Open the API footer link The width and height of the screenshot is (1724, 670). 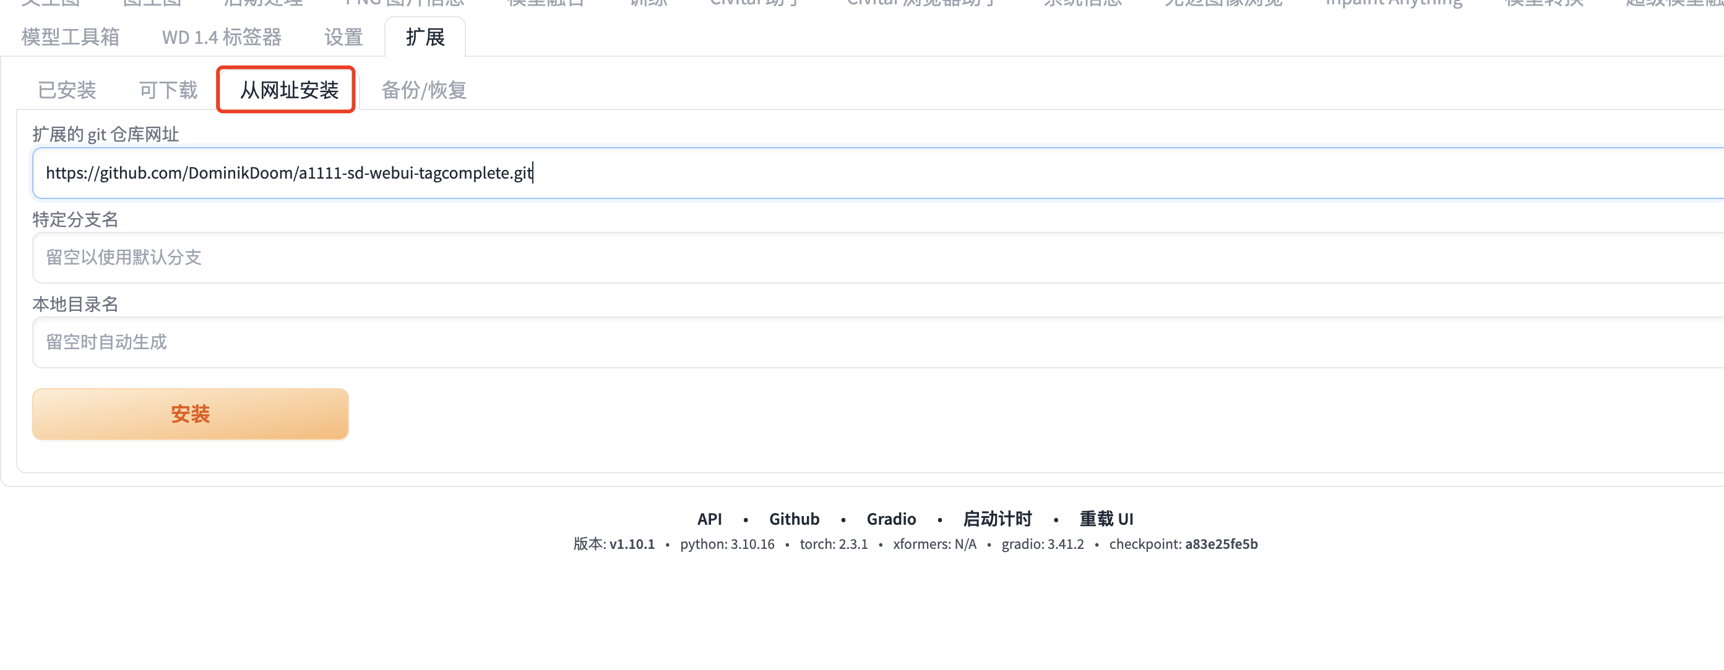tap(709, 519)
